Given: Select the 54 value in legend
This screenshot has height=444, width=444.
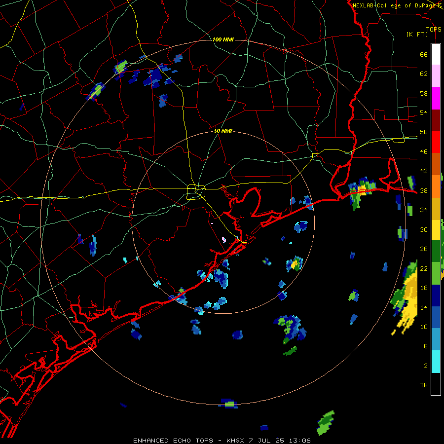Looking at the screenshot, I should pos(424,112).
